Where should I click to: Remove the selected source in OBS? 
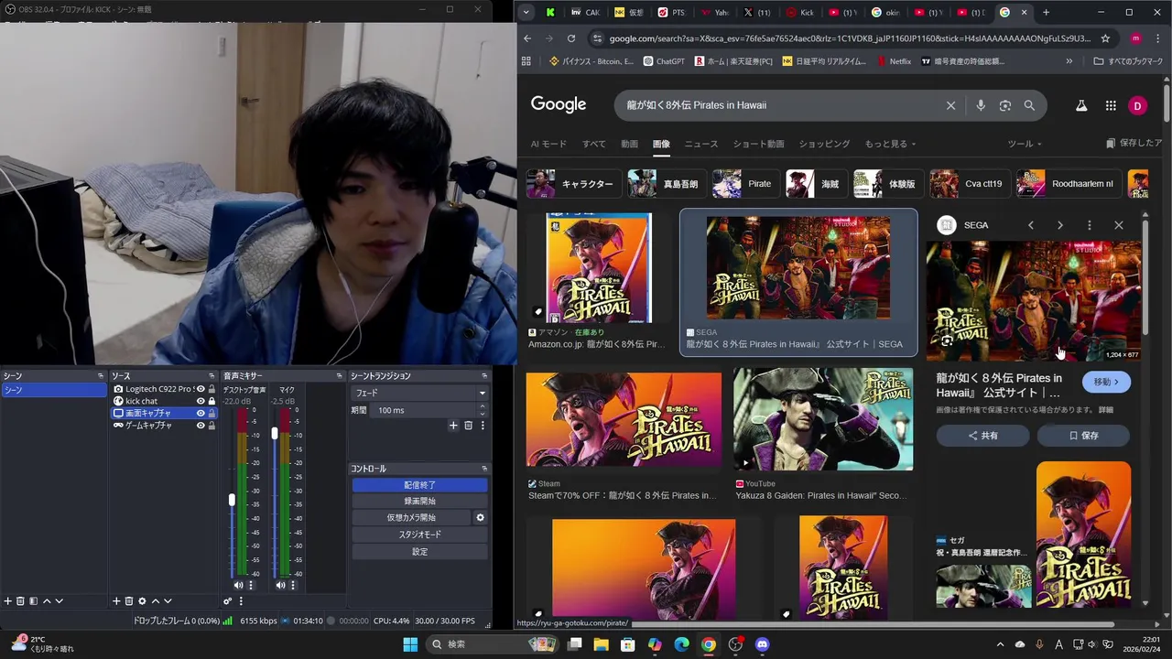129,601
